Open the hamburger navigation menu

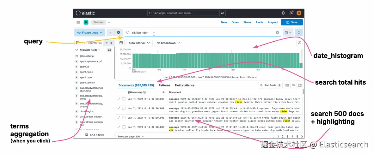pyautogui.click(x=78, y=22)
